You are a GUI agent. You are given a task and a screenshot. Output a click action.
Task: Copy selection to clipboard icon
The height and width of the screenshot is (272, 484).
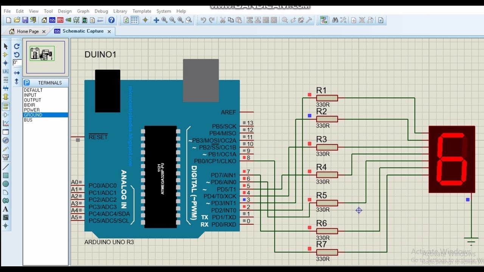(231, 20)
